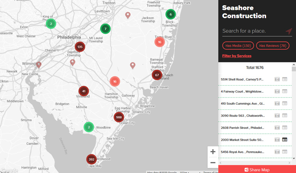Click the 16 cluster near Hamilton Township
Screen dimensions: 296x173
pyautogui.click(x=115, y=81)
